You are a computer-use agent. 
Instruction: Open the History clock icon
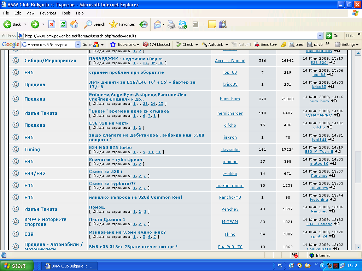(144, 24)
